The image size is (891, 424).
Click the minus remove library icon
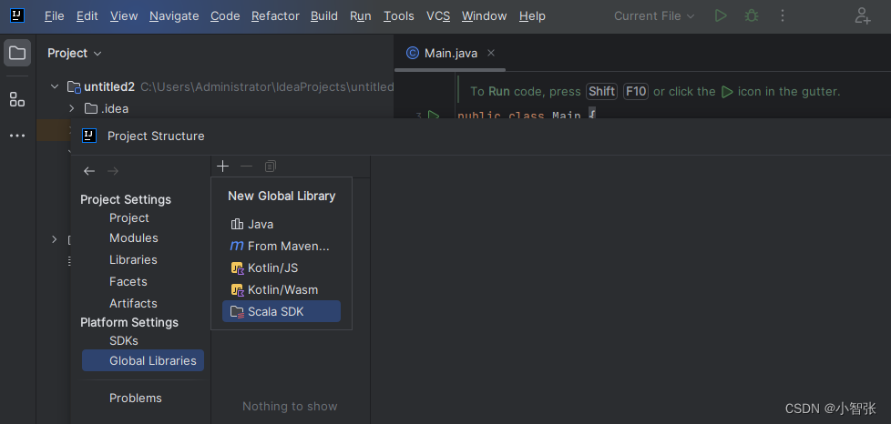246,166
